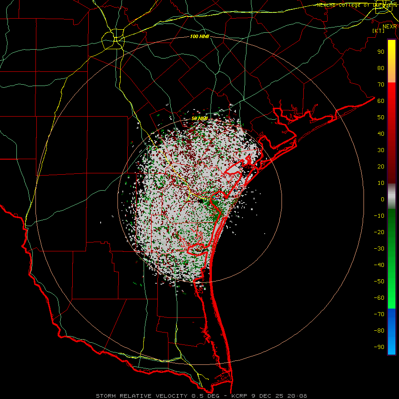Select the -90 value on the velocity scale
The height and width of the screenshot is (399, 399).
pos(379,347)
